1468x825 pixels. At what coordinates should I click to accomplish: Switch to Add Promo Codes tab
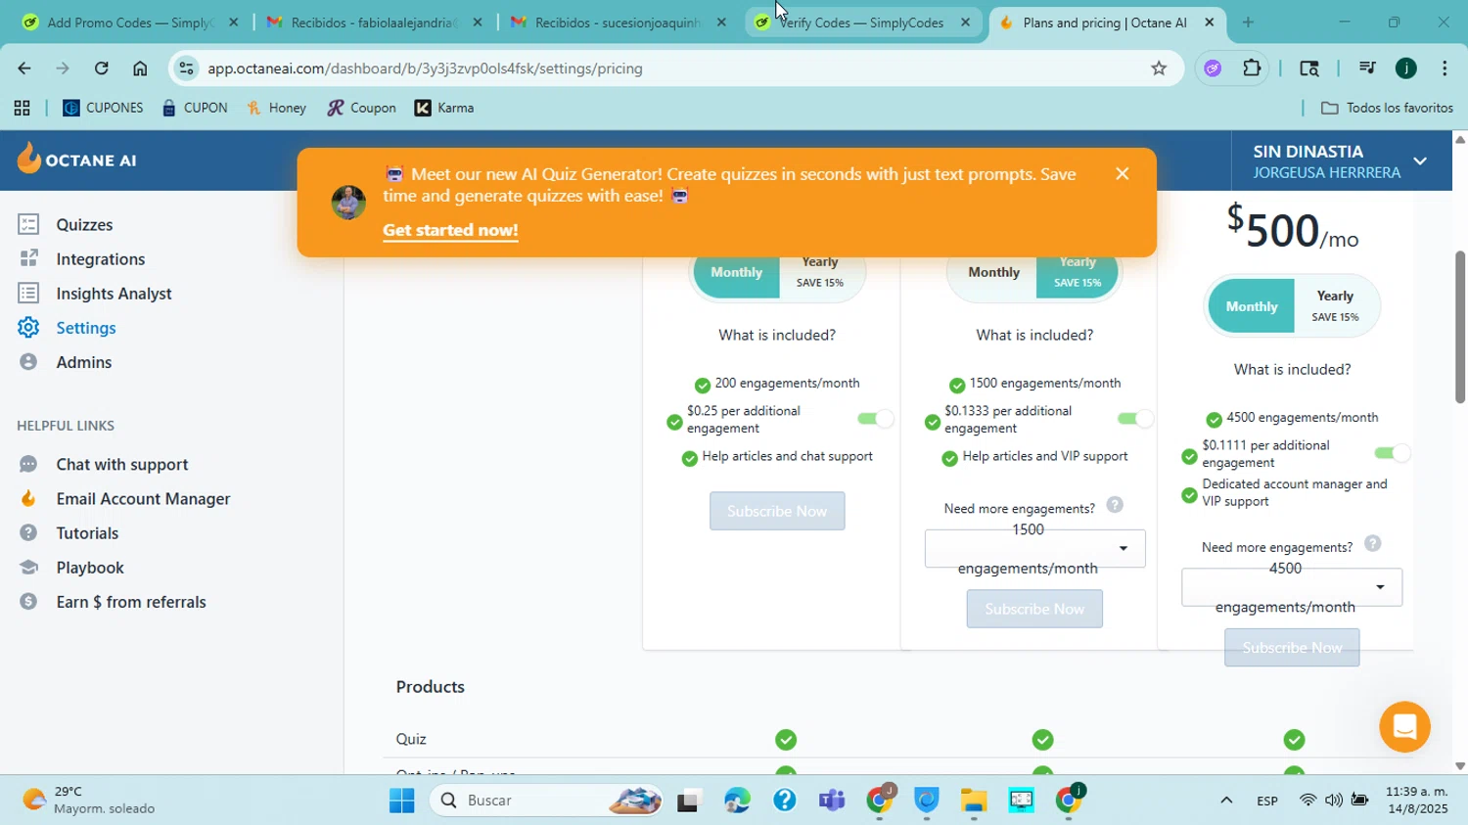(129, 22)
